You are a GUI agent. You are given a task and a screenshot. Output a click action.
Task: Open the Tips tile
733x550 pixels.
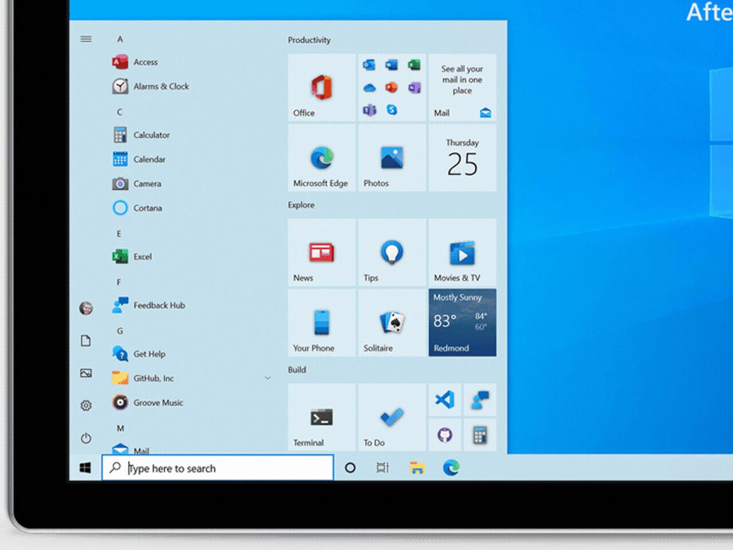point(392,253)
